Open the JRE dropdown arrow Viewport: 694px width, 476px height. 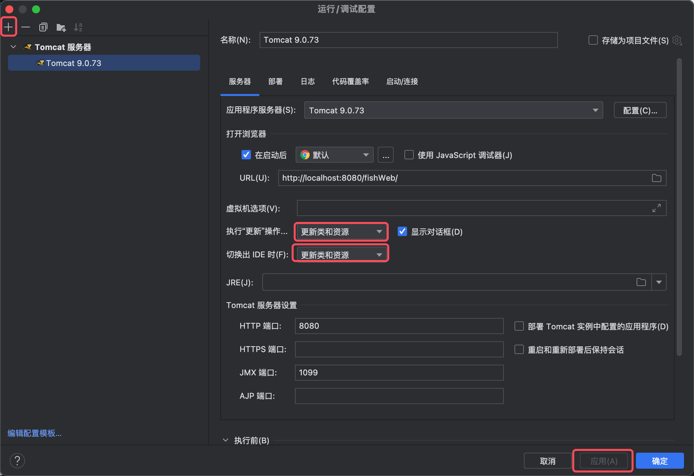coord(659,282)
